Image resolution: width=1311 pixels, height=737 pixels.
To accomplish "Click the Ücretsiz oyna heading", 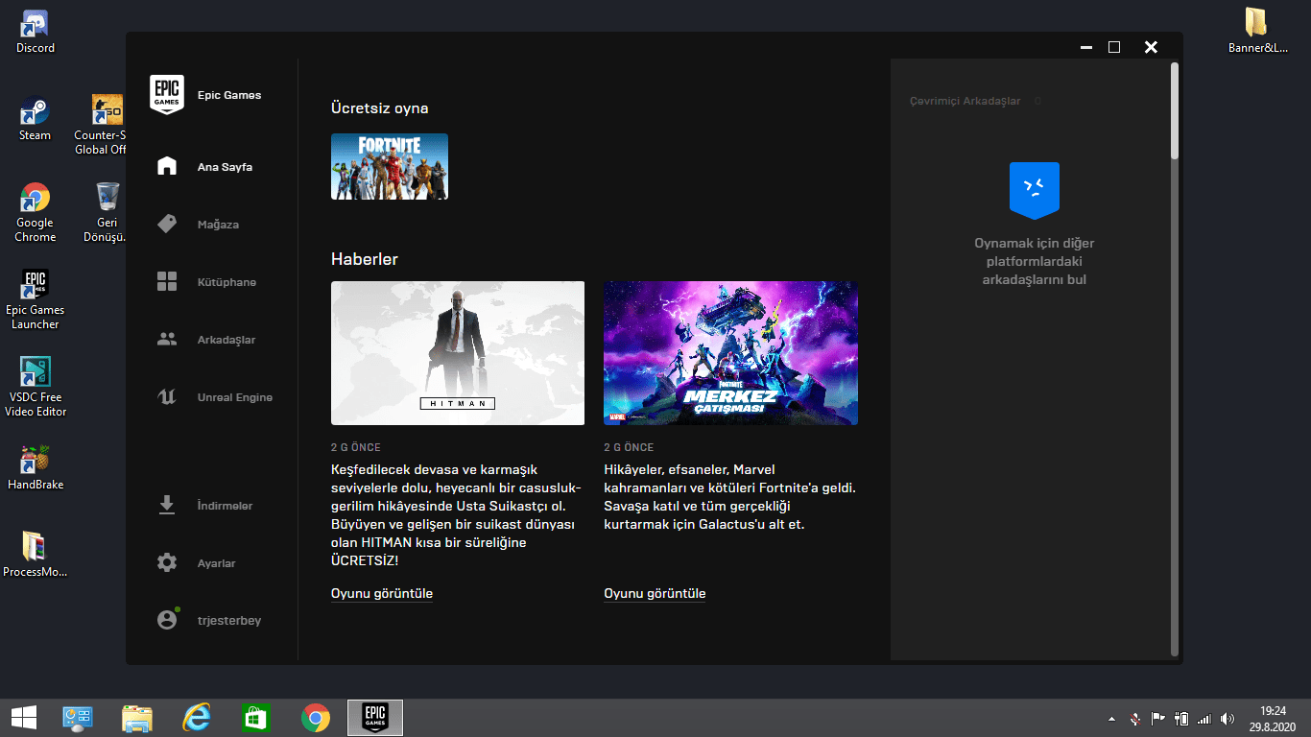I will 380,108.
